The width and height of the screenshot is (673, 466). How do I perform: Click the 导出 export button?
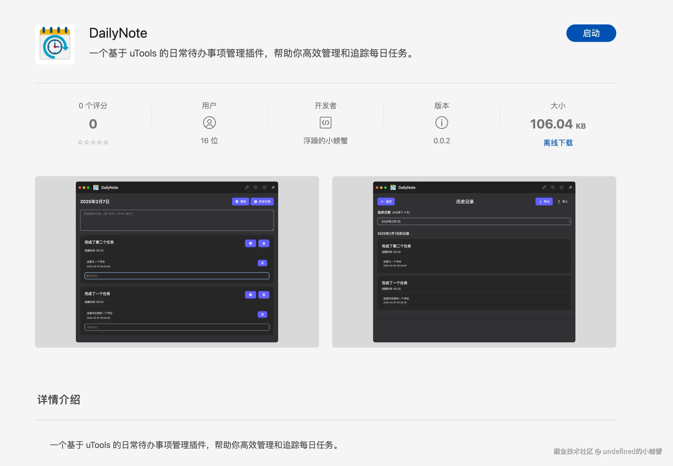pos(544,201)
